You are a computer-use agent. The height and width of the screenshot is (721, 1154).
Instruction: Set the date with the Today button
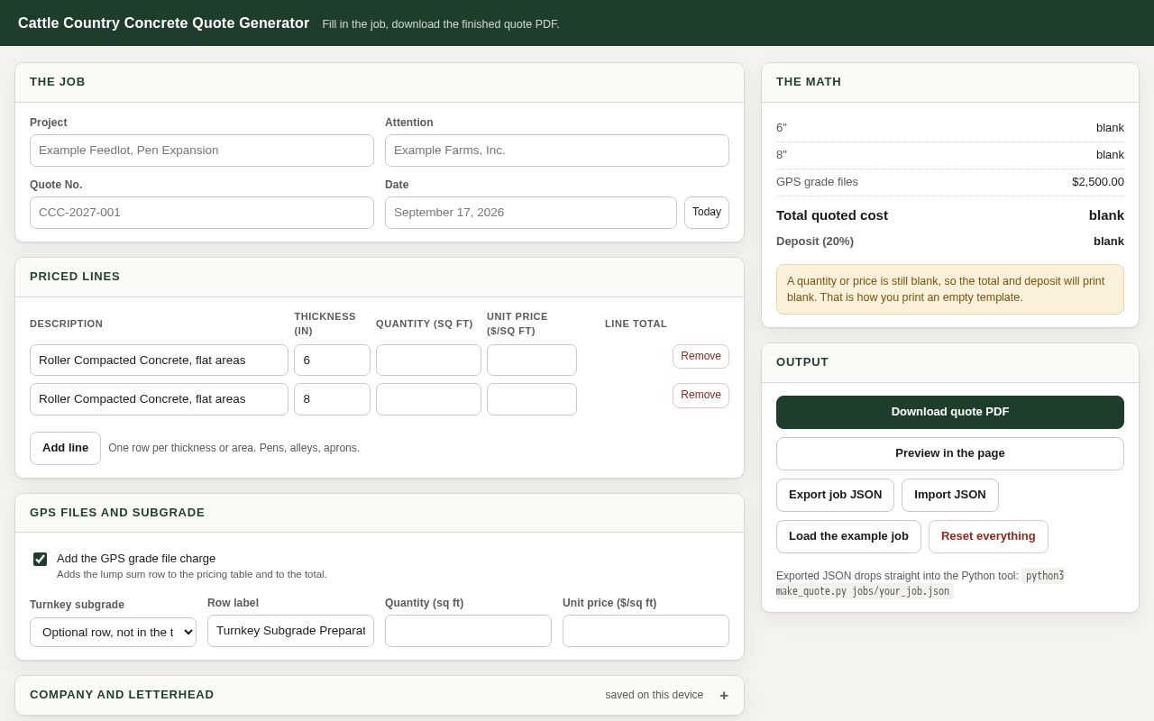click(x=707, y=213)
